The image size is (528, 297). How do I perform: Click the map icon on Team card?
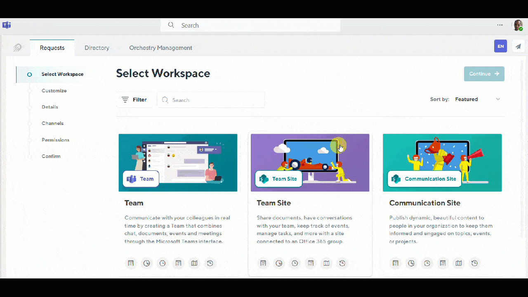point(194,263)
